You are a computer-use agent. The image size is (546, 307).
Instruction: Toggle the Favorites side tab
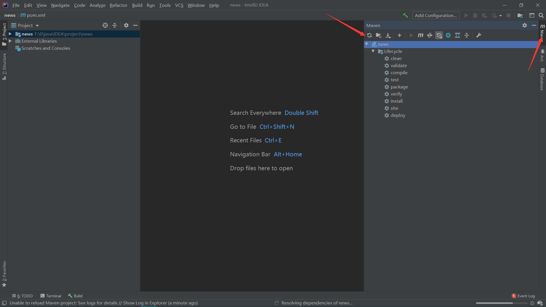[x=4, y=274]
